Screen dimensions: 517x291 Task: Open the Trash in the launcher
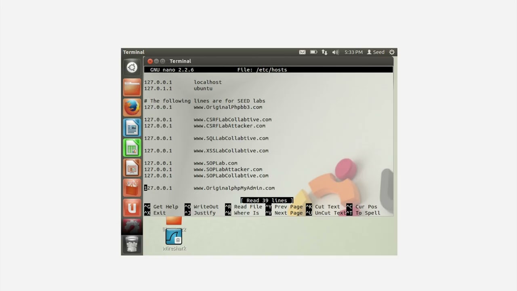pyautogui.click(x=132, y=244)
